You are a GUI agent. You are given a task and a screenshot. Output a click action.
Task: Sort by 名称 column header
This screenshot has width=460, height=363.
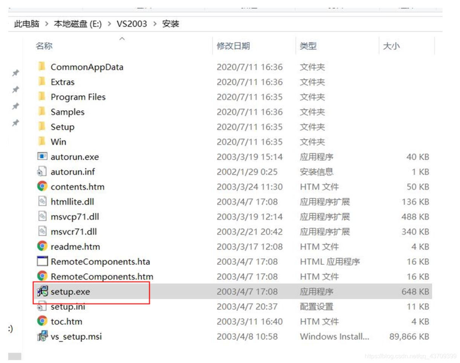click(44, 46)
